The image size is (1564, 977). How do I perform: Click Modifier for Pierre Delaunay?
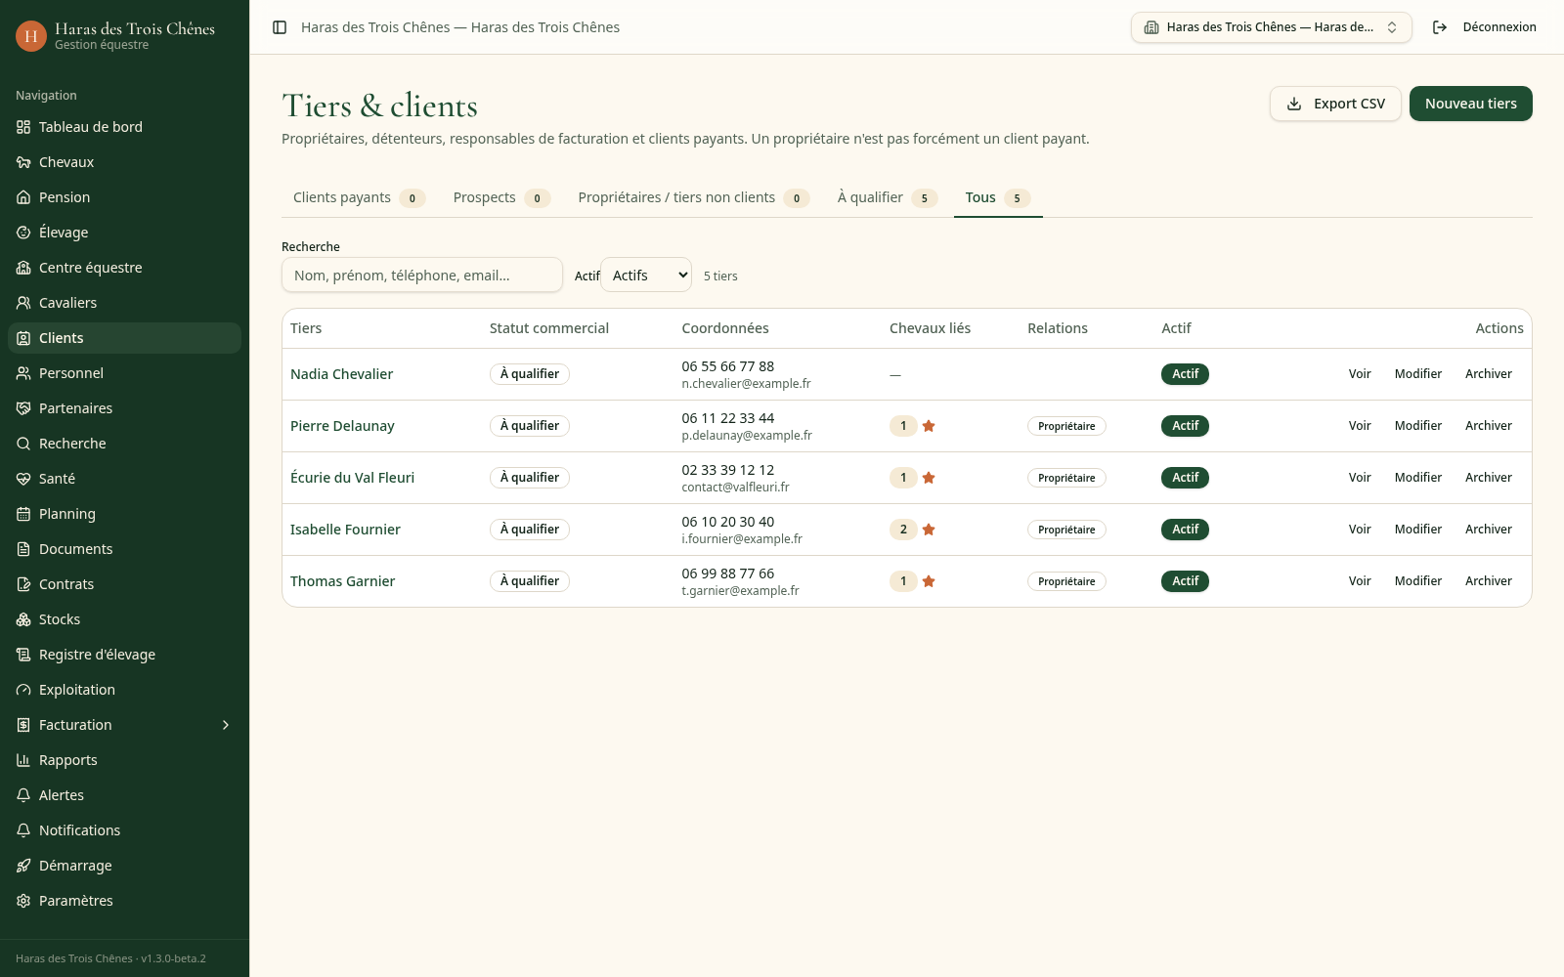(x=1418, y=426)
